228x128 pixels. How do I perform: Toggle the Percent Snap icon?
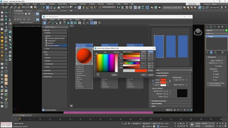coord(92,7)
